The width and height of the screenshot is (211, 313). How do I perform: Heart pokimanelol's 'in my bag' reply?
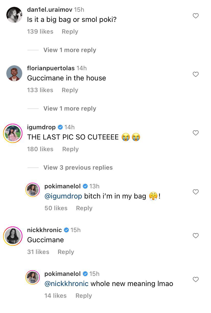(x=195, y=192)
